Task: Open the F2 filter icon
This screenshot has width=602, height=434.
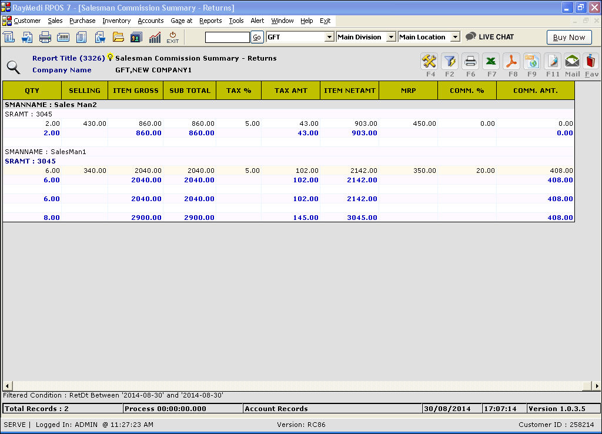Action: 450,61
